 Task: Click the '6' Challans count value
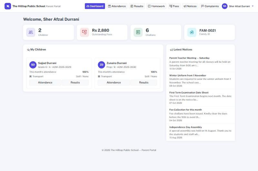pos(147,30)
